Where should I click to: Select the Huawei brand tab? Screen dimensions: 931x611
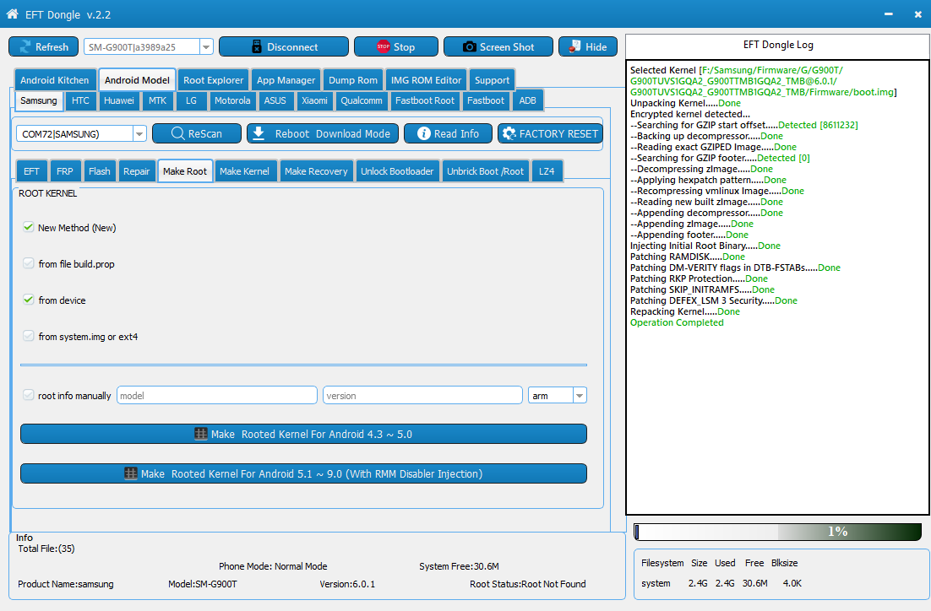point(119,100)
